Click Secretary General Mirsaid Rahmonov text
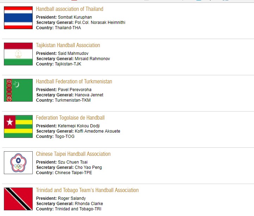 pyautogui.click(x=92, y=59)
